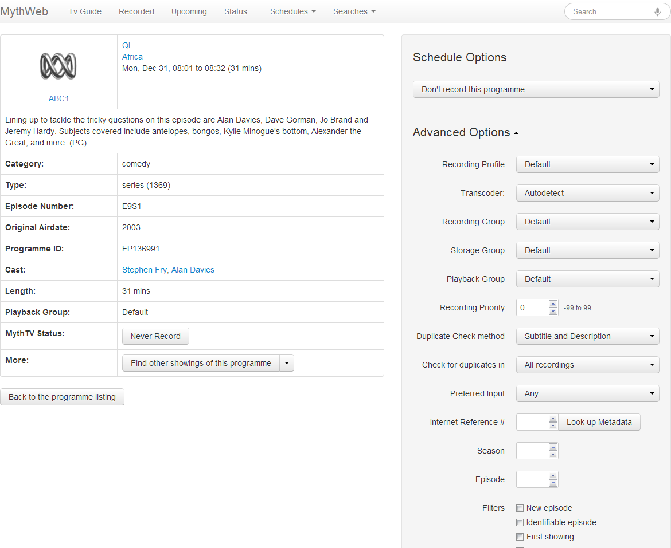Expand the Duplicate Check method dropdown

[x=587, y=337]
